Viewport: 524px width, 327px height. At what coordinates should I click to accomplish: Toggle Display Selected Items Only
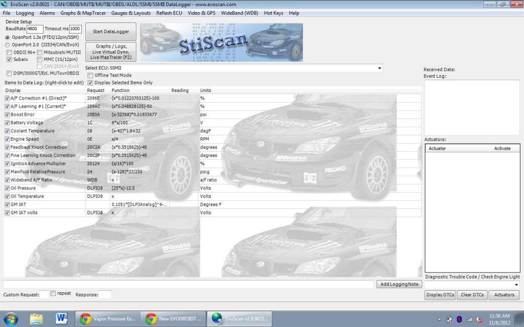click(x=90, y=83)
